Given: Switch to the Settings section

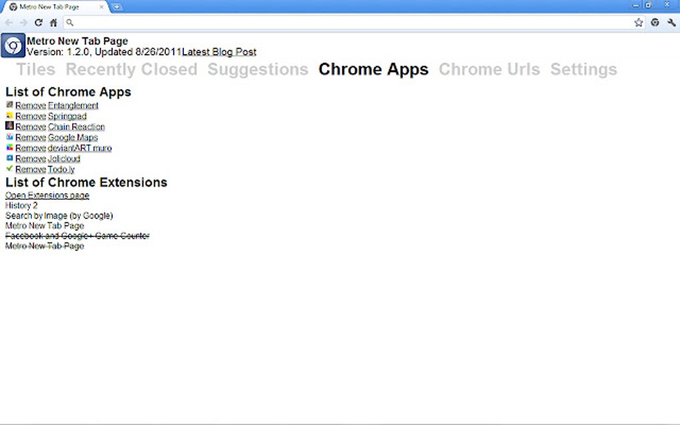Looking at the screenshot, I should coord(583,69).
